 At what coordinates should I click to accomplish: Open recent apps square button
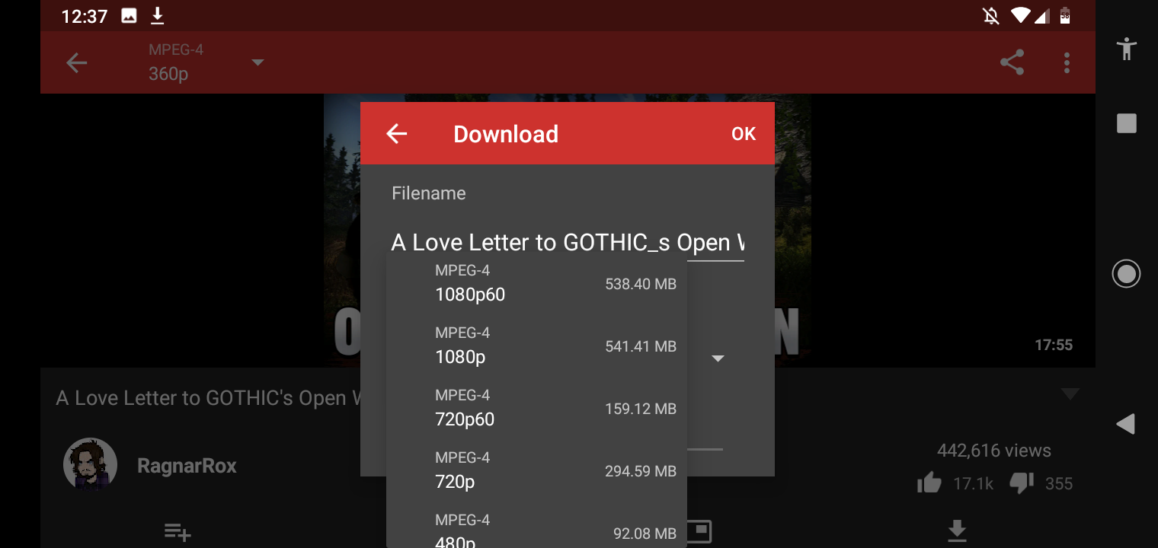tap(1126, 123)
